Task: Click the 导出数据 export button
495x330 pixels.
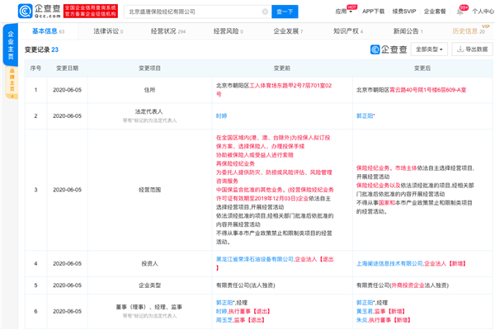Action: coord(472,49)
